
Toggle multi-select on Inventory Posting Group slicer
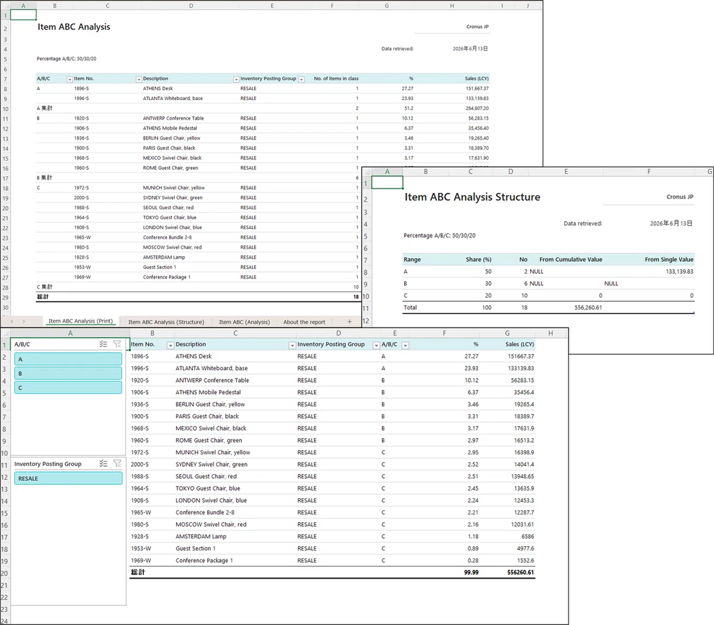103,464
